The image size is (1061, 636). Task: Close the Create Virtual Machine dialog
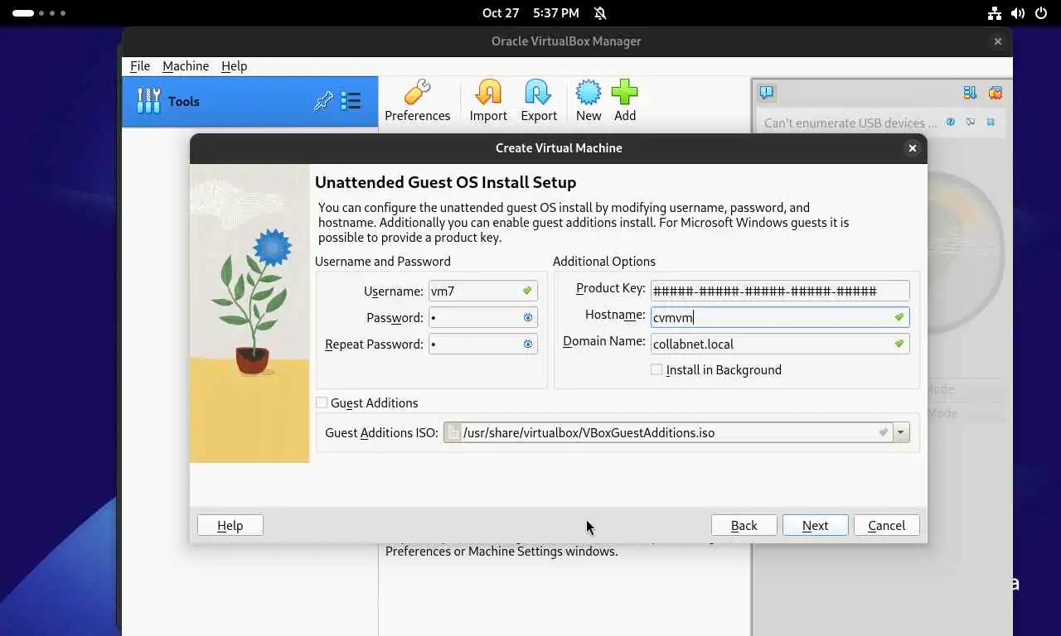(913, 148)
